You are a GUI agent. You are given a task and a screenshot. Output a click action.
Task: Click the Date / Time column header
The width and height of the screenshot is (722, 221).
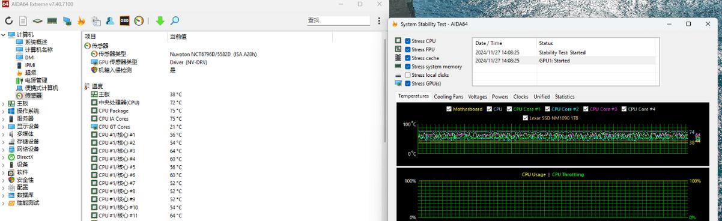click(505, 43)
